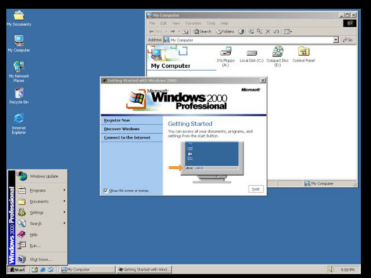Click the Go button beside Address bar
Screen dimensions: 371x278
(x=348, y=40)
